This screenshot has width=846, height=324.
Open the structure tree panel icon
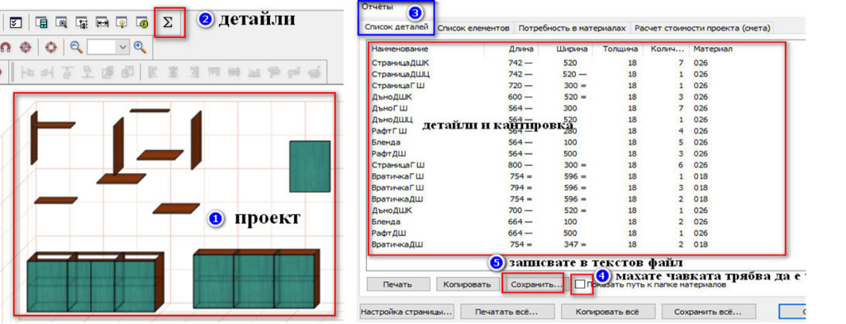click(x=82, y=23)
